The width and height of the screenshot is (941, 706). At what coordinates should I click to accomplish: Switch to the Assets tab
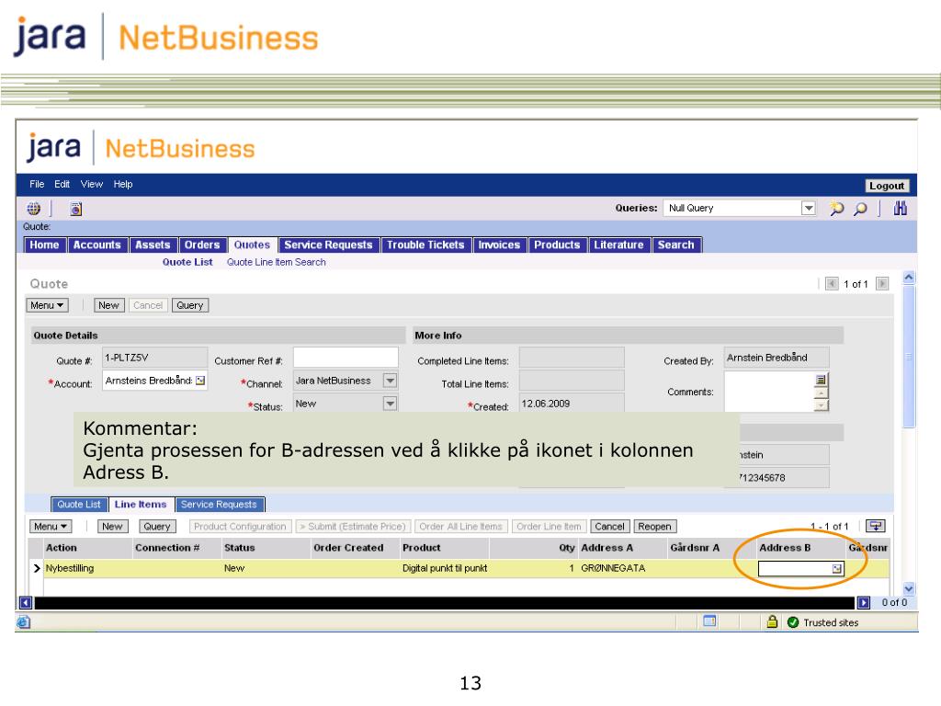pyautogui.click(x=153, y=245)
